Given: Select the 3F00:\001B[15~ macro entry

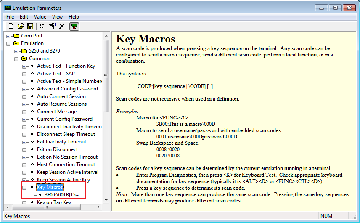Looking at the screenshot, I should coord(62,195).
